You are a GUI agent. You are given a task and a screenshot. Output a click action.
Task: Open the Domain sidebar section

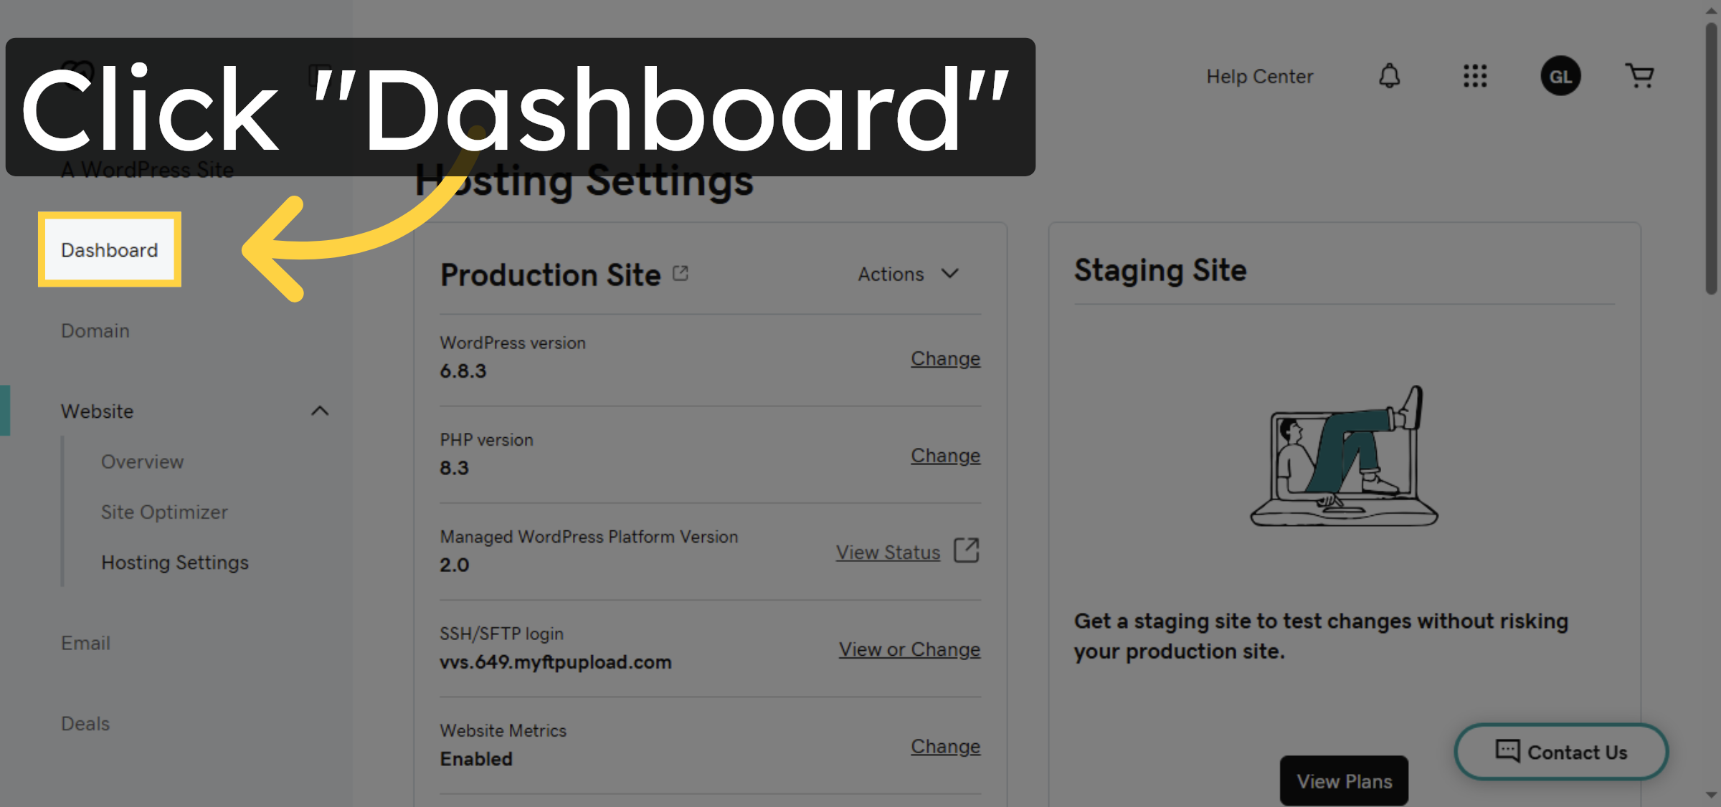[95, 330]
